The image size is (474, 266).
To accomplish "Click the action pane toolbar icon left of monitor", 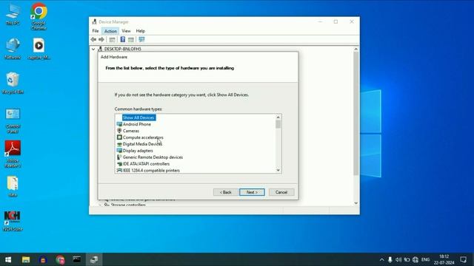I will (x=131, y=39).
